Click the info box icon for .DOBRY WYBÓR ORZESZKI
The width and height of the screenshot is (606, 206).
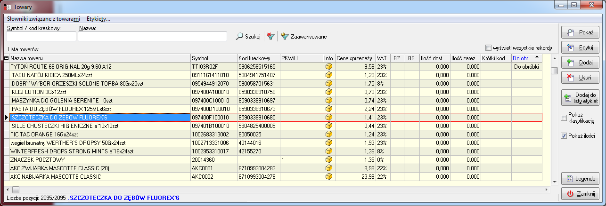tap(329, 83)
